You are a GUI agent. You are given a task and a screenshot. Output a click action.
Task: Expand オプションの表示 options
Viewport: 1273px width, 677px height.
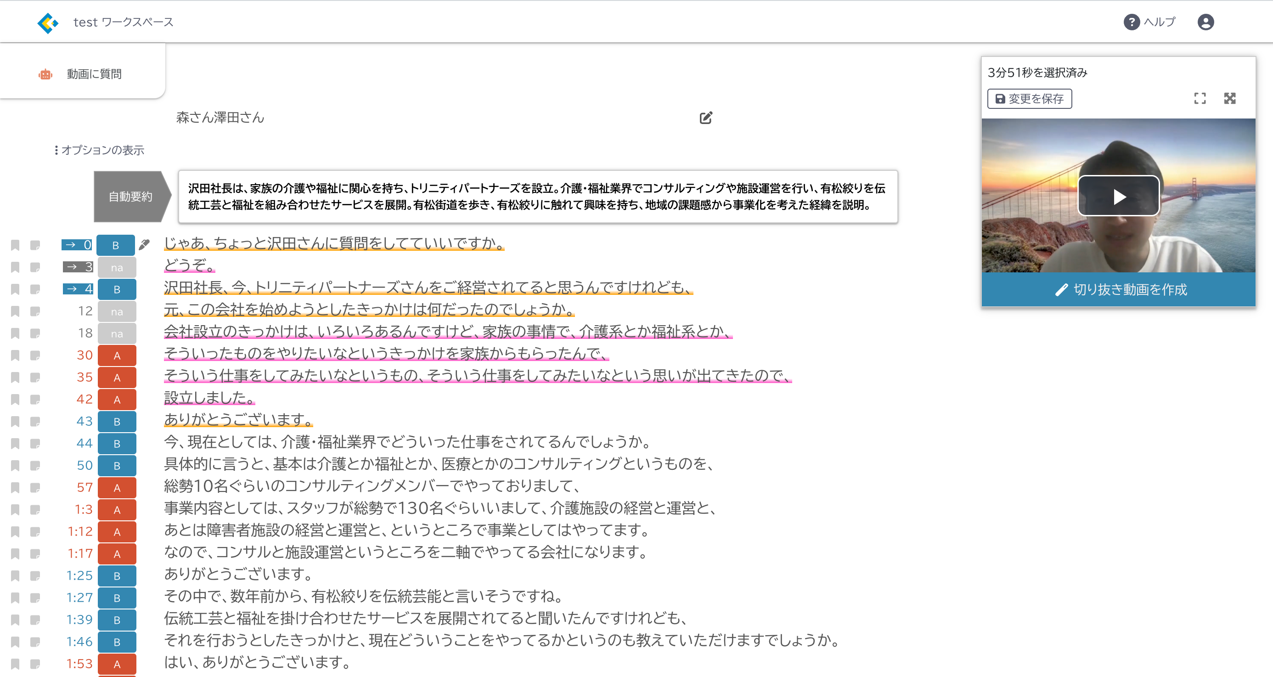[x=99, y=150]
